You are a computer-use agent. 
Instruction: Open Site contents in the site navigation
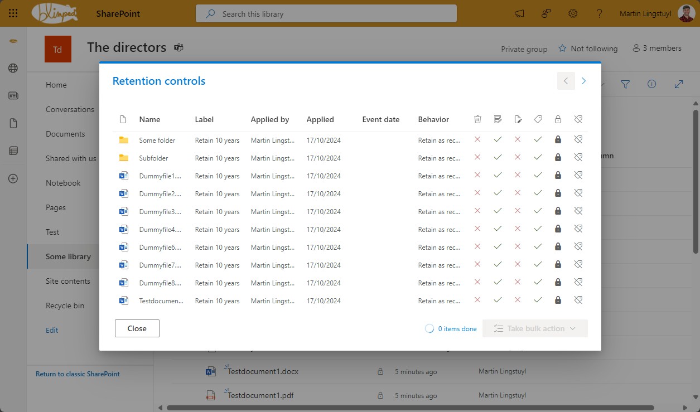pos(68,281)
